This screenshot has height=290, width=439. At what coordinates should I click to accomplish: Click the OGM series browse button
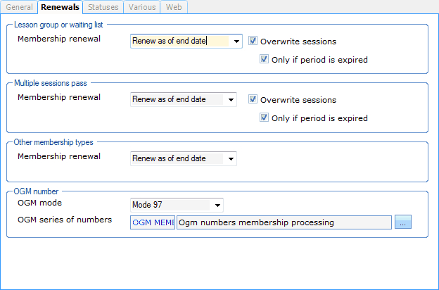(402, 222)
